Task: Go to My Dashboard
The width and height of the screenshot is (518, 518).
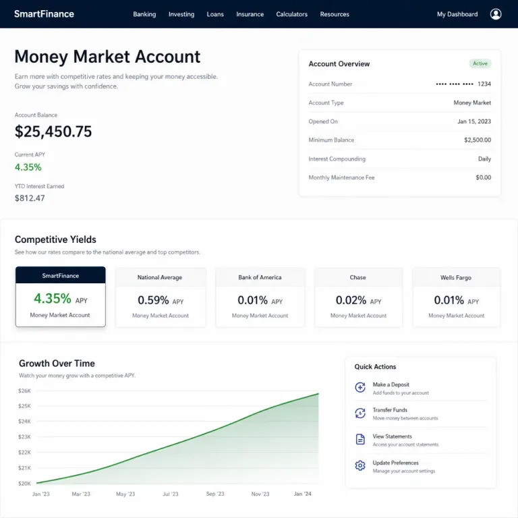Action: (457, 14)
